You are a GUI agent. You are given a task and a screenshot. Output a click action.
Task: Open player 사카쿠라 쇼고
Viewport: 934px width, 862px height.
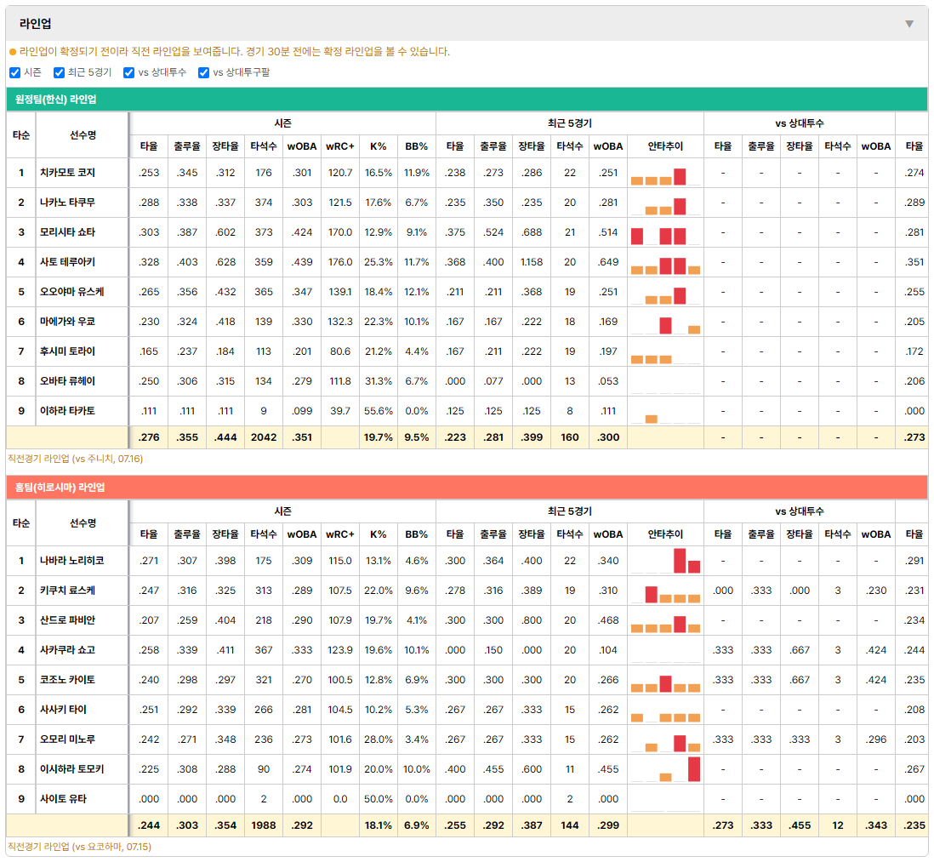coord(67,650)
